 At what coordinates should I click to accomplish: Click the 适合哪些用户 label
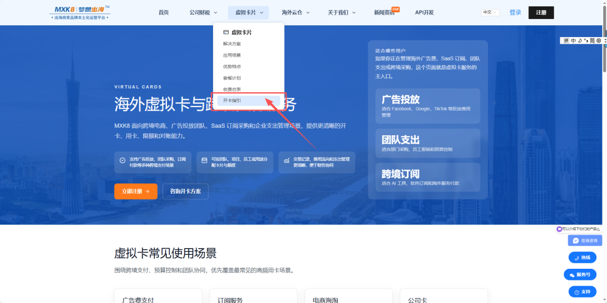click(390, 50)
